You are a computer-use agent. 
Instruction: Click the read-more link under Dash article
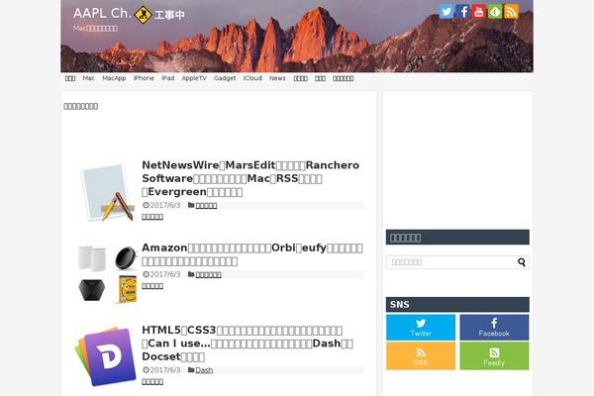(152, 381)
